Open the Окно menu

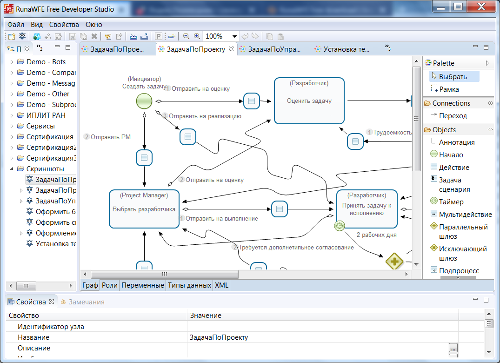pyautogui.click(x=94, y=25)
